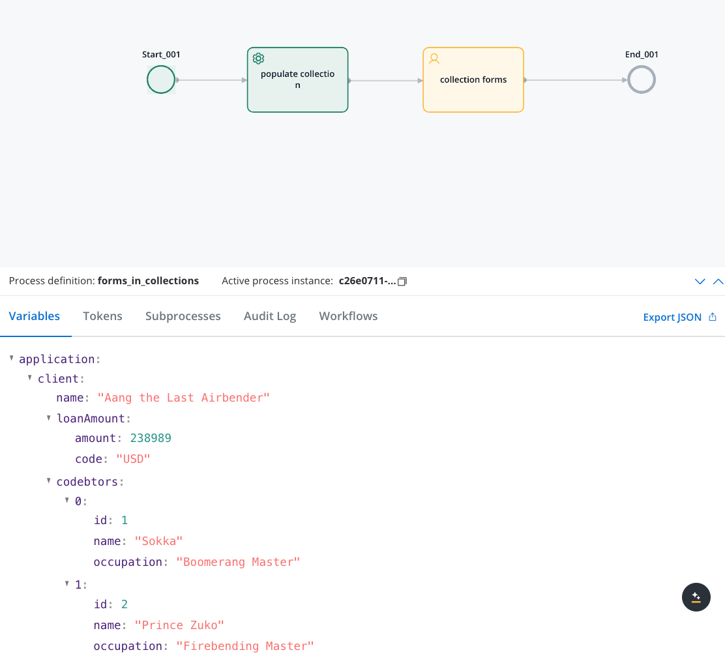725x663 pixels.
Task: Collapse the client tree node
Action: (x=31, y=378)
